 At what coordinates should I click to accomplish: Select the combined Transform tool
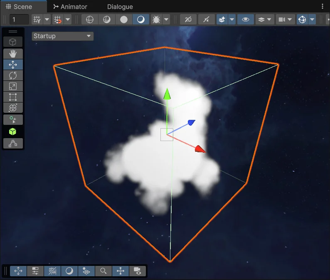pyautogui.click(x=13, y=108)
